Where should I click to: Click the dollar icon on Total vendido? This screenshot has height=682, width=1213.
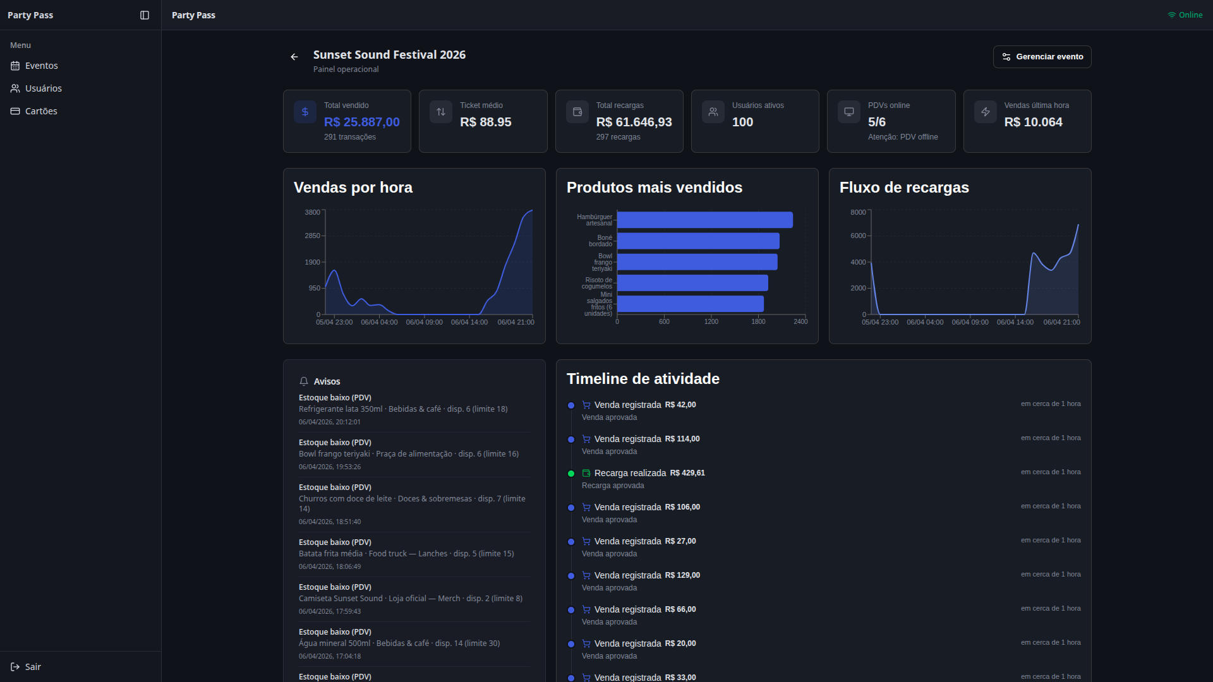tap(305, 112)
